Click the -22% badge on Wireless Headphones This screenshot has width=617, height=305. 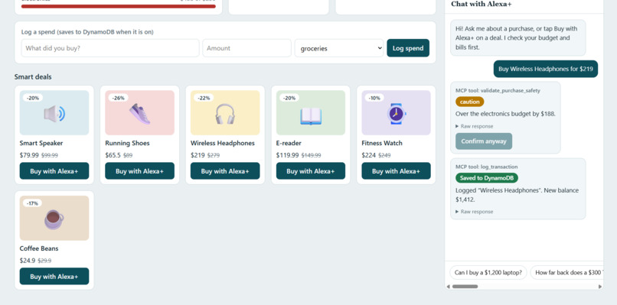point(204,98)
